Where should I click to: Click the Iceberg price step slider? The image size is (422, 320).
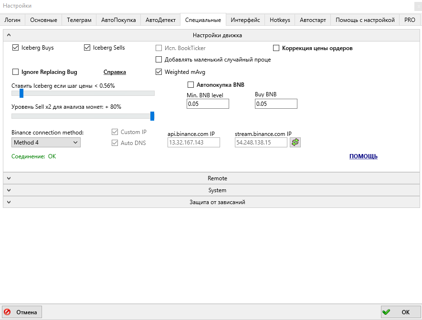coord(83,93)
